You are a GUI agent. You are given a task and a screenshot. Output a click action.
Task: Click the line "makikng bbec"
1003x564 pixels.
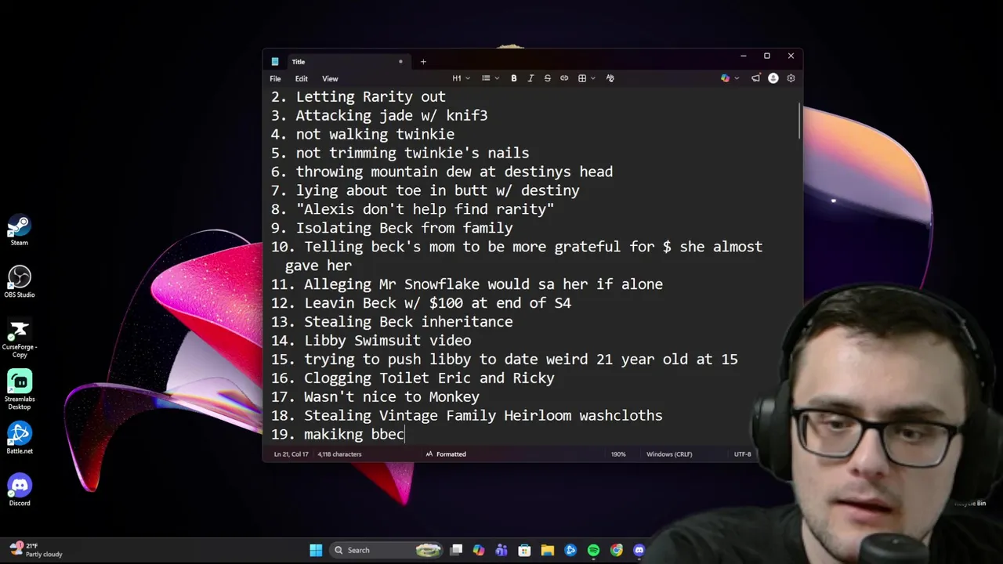coord(354,435)
